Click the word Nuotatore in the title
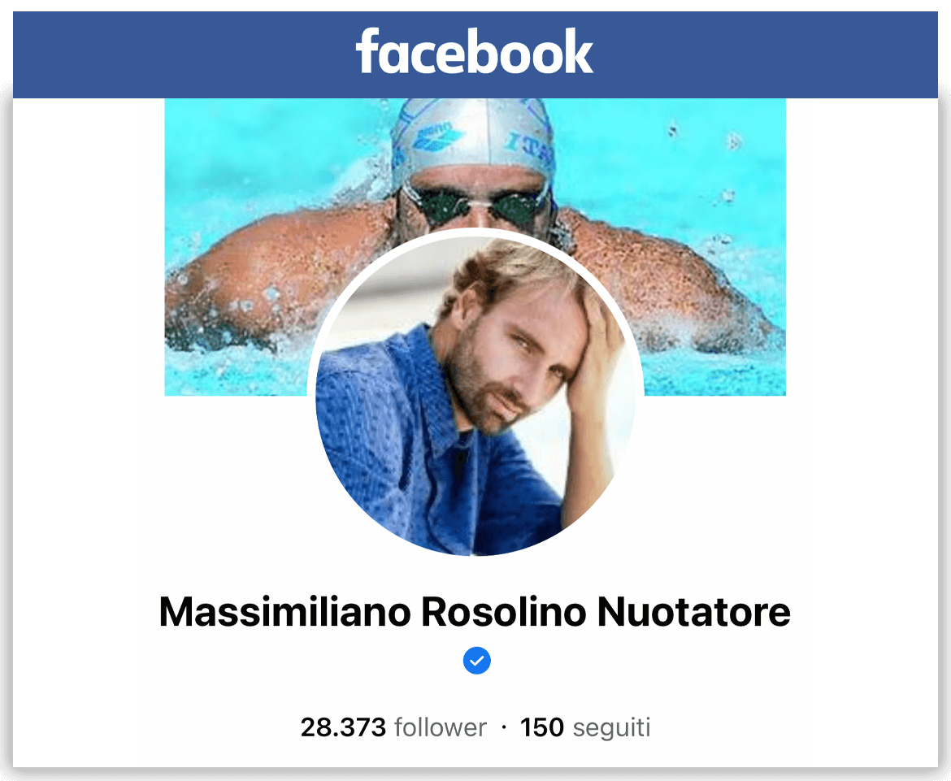 pyautogui.click(x=694, y=612)
